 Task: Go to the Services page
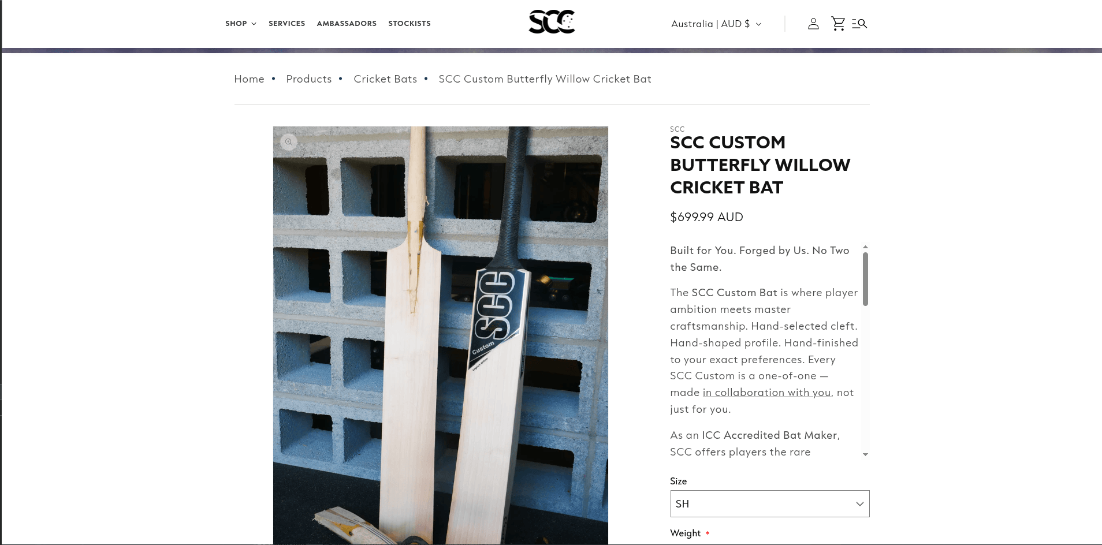[286, 24]
